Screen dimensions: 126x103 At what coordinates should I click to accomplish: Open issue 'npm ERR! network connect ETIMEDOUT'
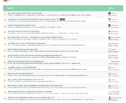(22, 67)
